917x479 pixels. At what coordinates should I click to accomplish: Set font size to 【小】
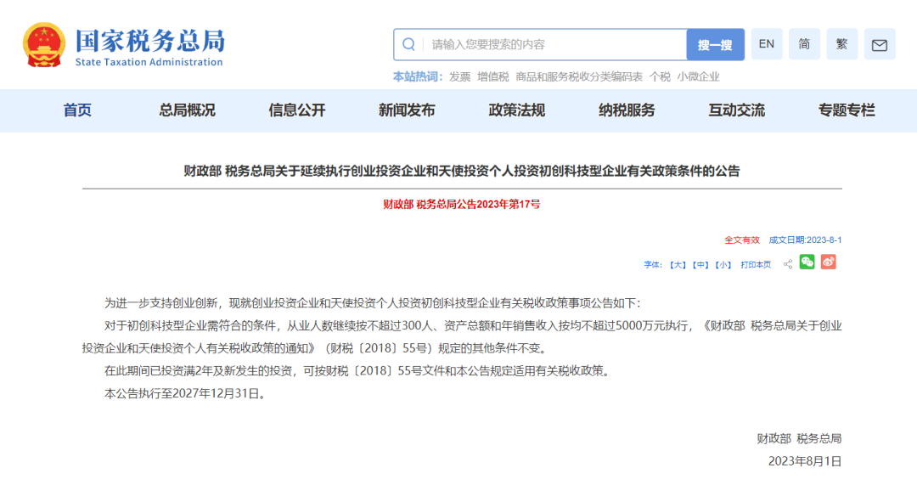[x=723, y=265]
